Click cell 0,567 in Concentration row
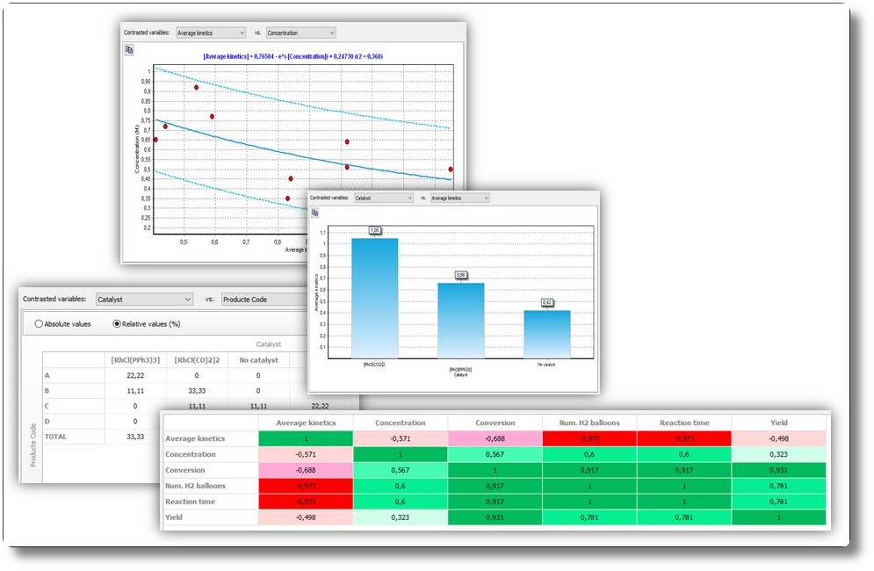 pyautogui.click(x=495, y=454)
